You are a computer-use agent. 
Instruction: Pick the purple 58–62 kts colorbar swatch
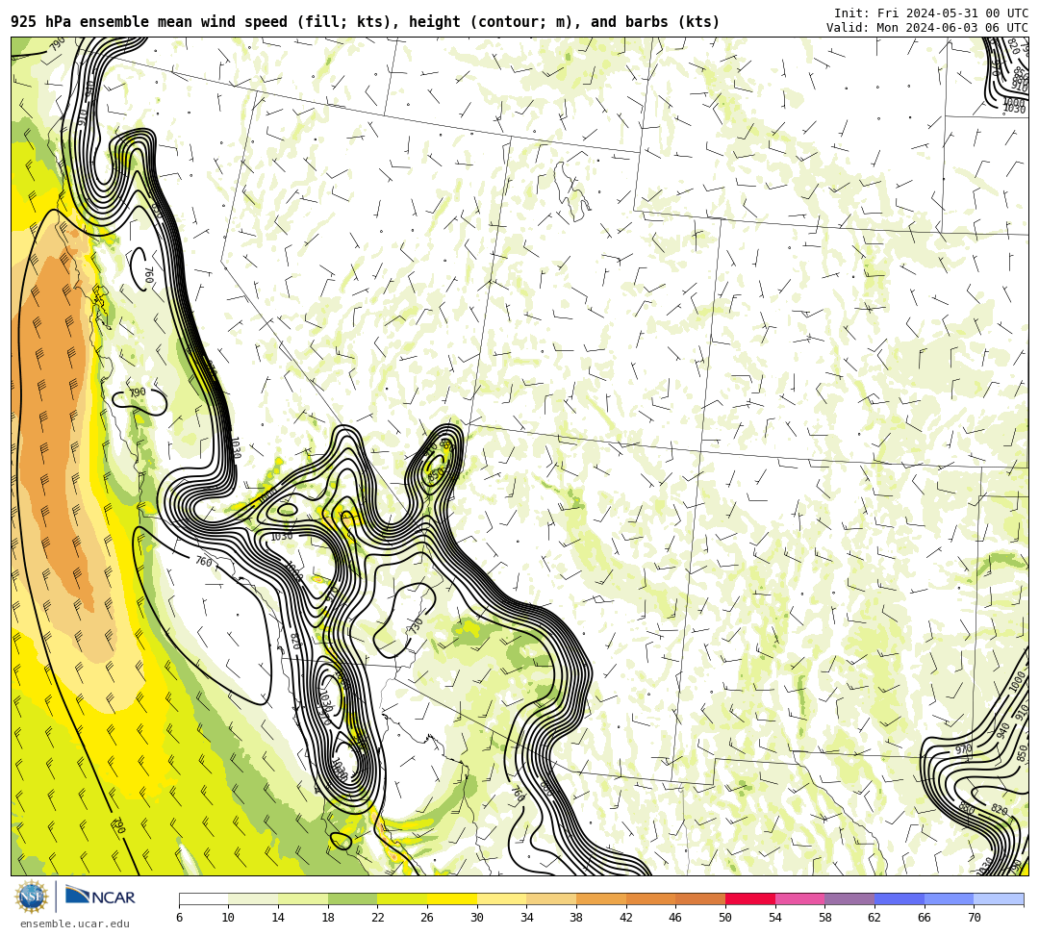pyautogui.click(x=849, y=898)
